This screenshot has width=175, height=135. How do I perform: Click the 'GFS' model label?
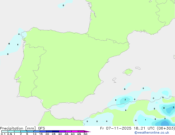[41, 128]
